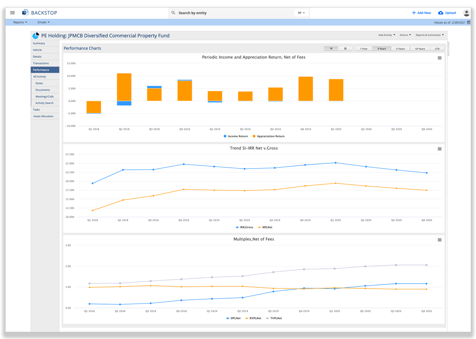
Task: Toggle IRR,Net legend series
Action: (x=265, y=227)
